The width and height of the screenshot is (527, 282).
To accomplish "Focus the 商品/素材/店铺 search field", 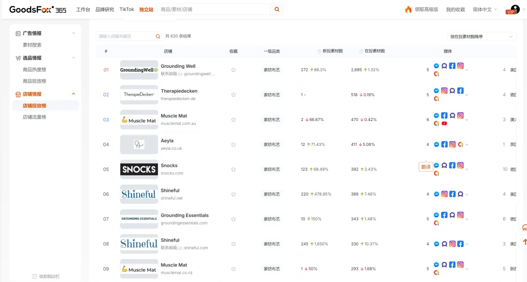I will 214,9.
